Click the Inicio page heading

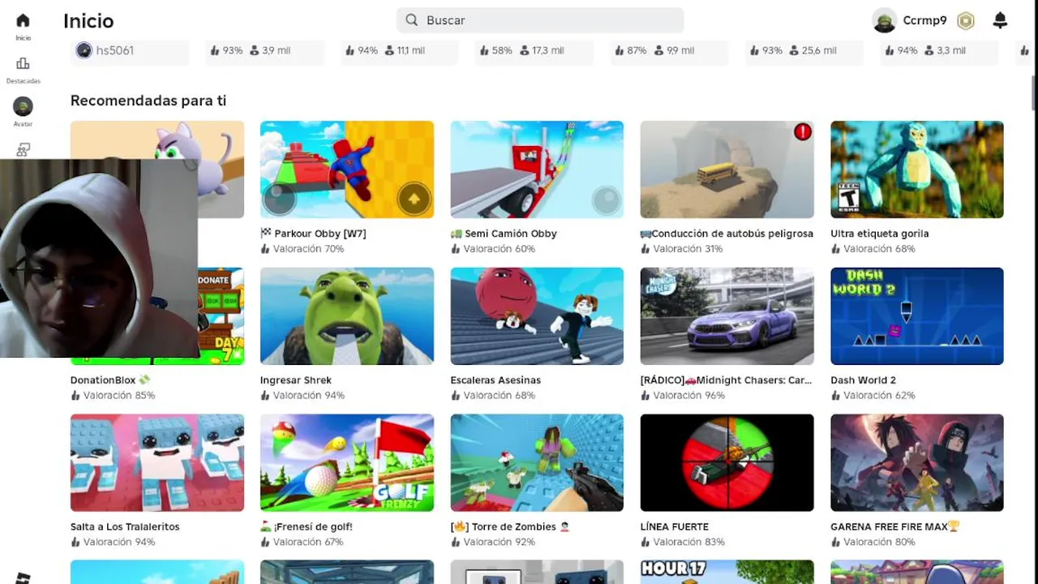point(88,21)
